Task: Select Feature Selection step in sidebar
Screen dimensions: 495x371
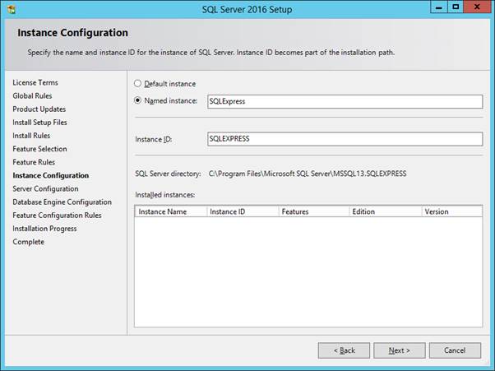Action: click(x=39, y=149)
